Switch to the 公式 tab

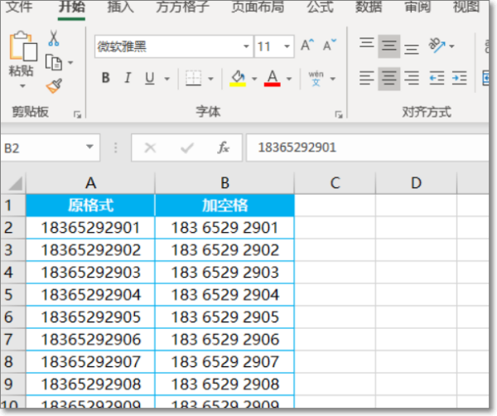[x=320, y=7]
